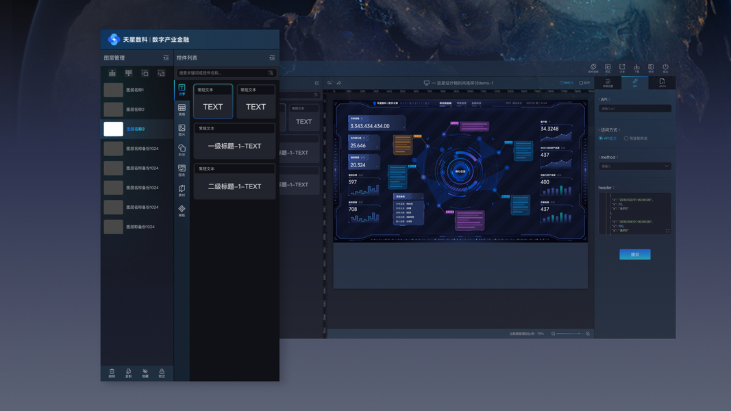Click the canvas zoom slider track

click(x=571, y=334)
